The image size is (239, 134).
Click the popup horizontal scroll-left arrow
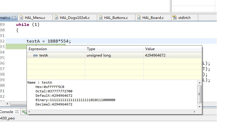29,112
